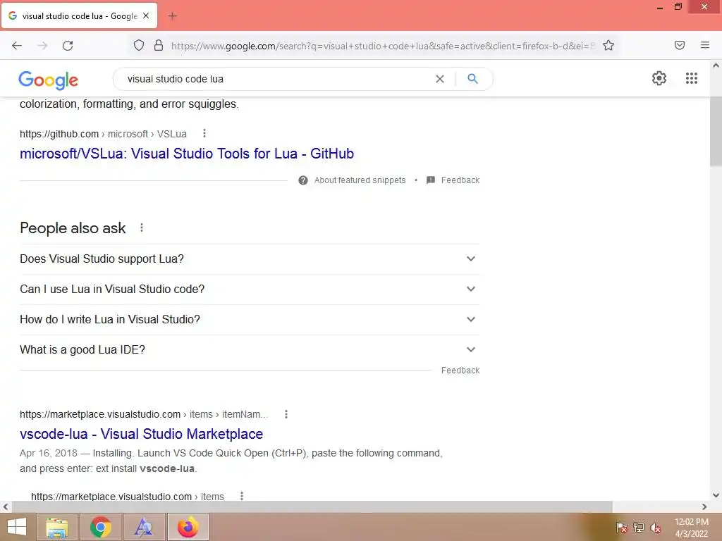Click Feedback next to About featured snippets
This screenshot has height=541, width=722.
[x=460, y=180]
